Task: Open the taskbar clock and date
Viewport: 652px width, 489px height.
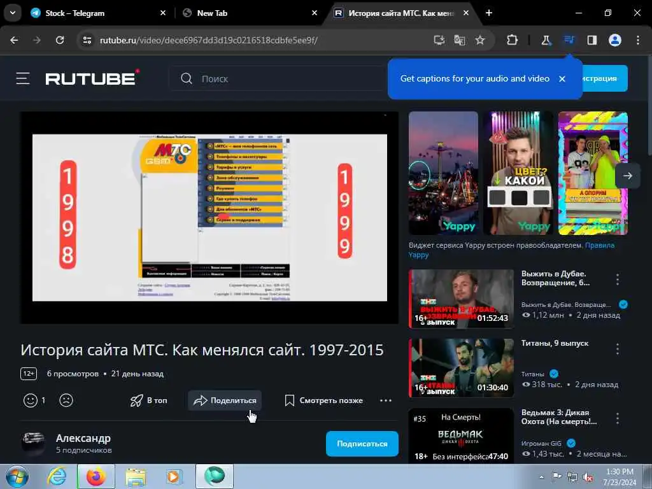Action: click(620, 477)
